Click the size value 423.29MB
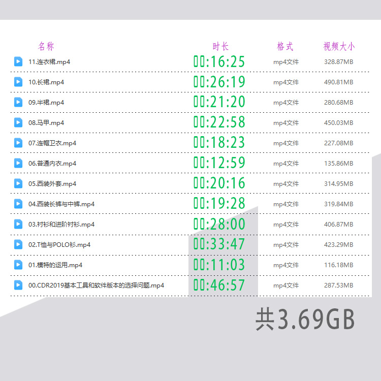This screenshot has height=381, width=381. point(339,245)
